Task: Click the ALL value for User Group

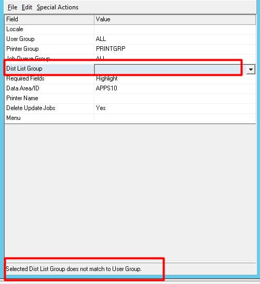Action: pyautogui.click(x=101, y=39)
